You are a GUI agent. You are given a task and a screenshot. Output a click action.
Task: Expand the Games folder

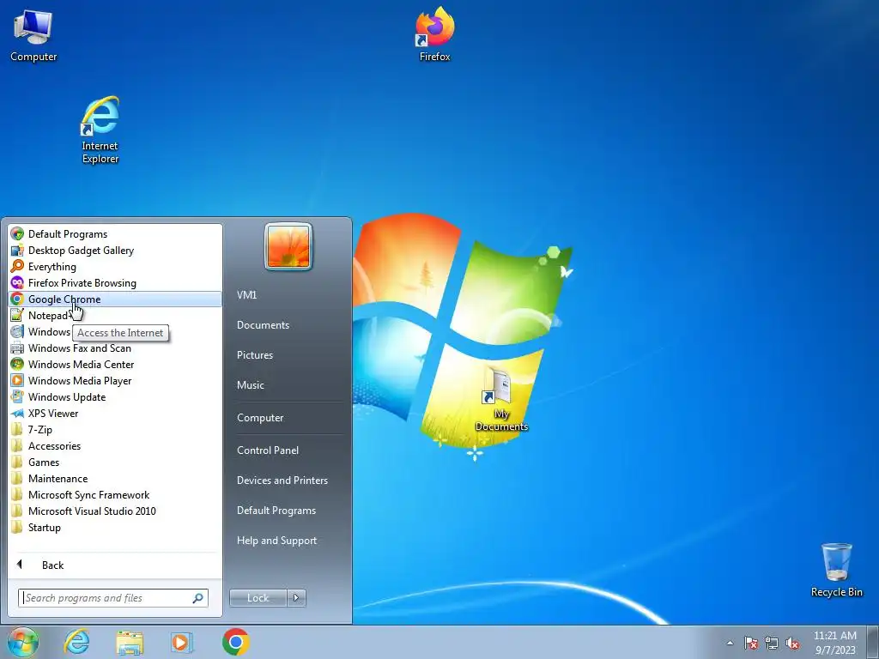pyautogui.click(x=115, y=463)
